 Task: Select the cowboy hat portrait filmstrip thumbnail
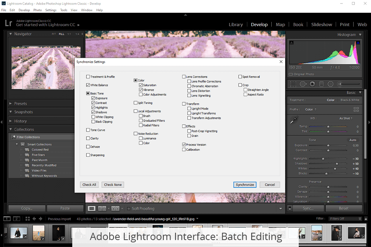(x=337, y=233)
